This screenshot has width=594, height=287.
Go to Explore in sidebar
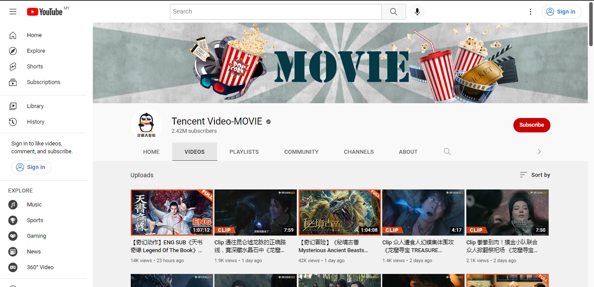coord(36,51)
